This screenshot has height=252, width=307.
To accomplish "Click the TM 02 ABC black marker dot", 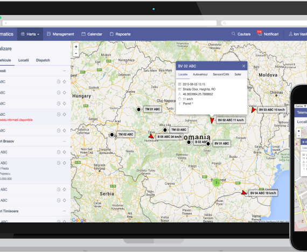I will (112, 135).
